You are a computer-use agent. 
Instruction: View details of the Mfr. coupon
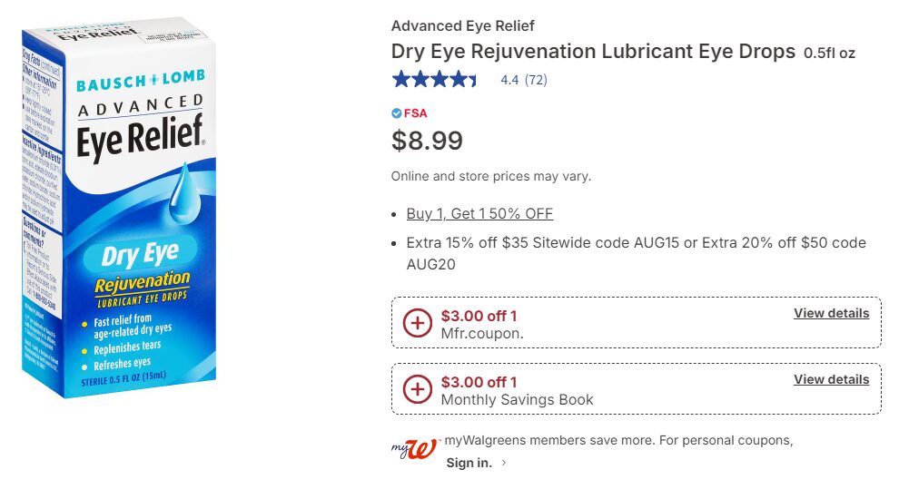click(x=831, y=313)
